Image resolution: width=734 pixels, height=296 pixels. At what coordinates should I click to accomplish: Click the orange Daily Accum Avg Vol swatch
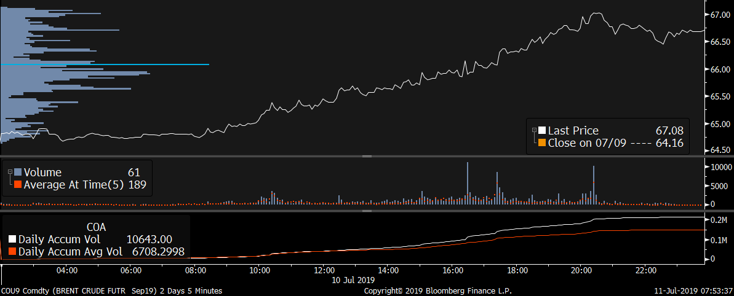[x=12, y=252]
